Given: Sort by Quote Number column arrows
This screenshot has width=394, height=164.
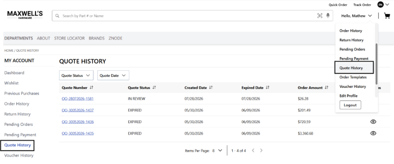Looking at the screenshot, I should (x=91, y=87).
